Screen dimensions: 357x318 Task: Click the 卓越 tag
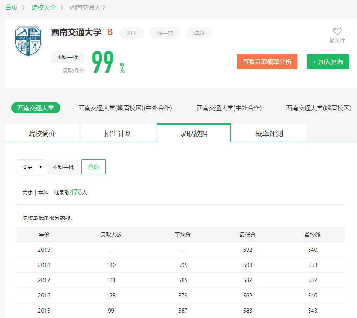pos(199,33)
